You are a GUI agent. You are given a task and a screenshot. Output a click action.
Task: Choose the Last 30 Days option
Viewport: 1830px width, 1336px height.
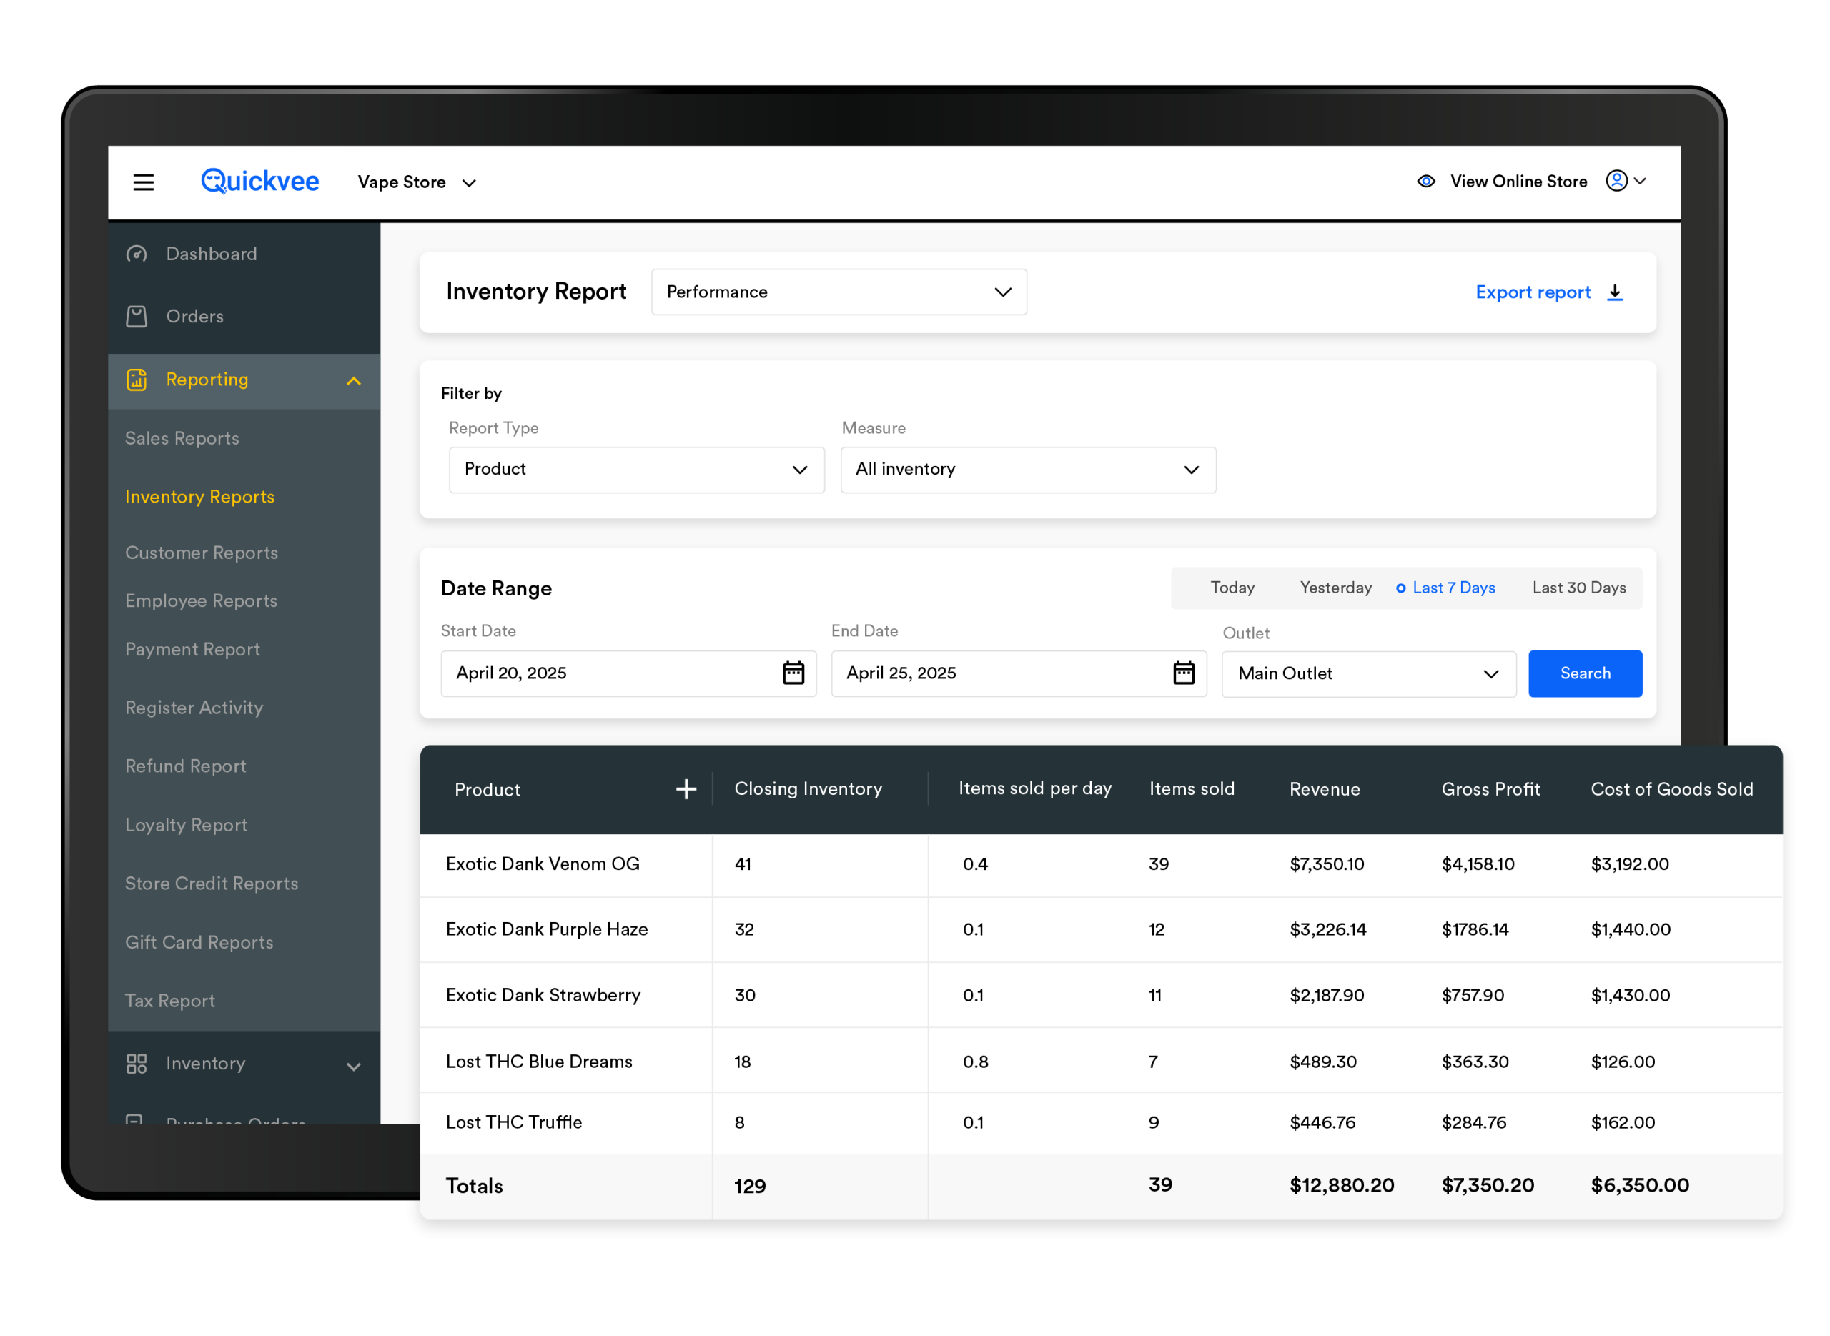[x=1578, y=588]
